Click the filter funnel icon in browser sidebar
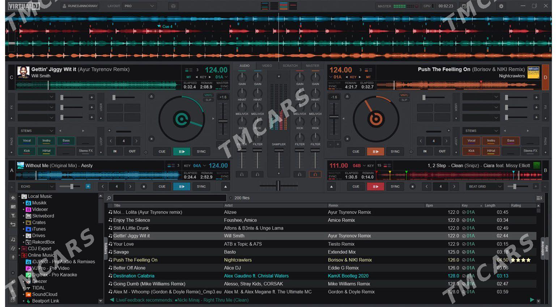This screenshot has height=307, width=557. click(x=13, y=216)
